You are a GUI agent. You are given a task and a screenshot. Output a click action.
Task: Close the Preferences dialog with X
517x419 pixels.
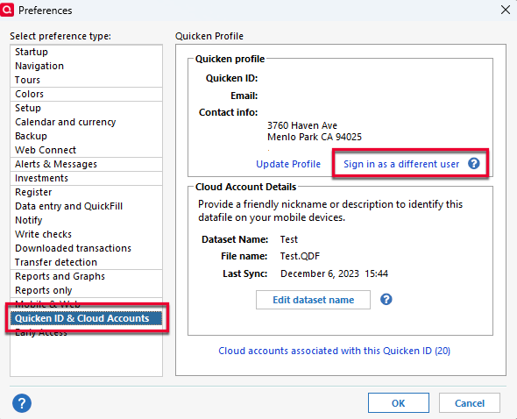506,10
